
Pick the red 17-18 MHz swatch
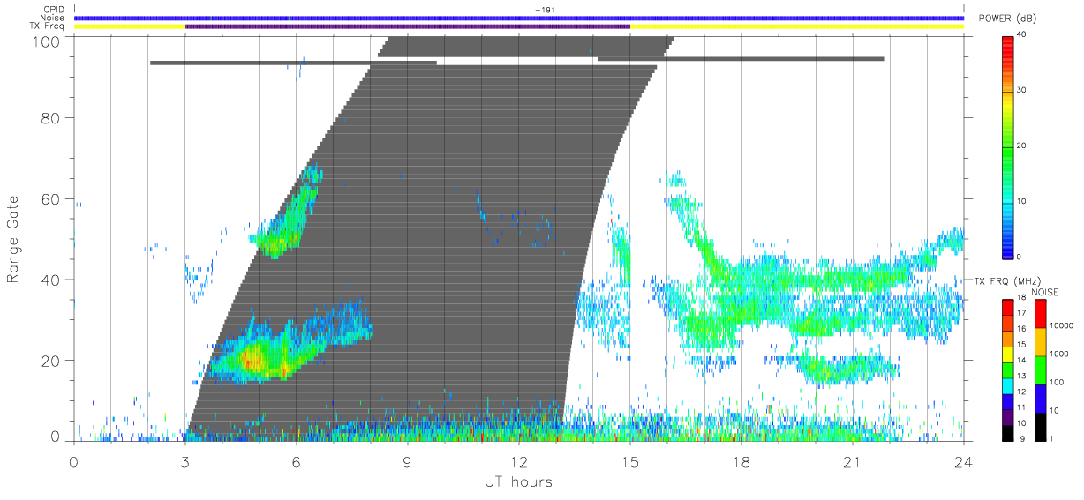point(1008,308)
